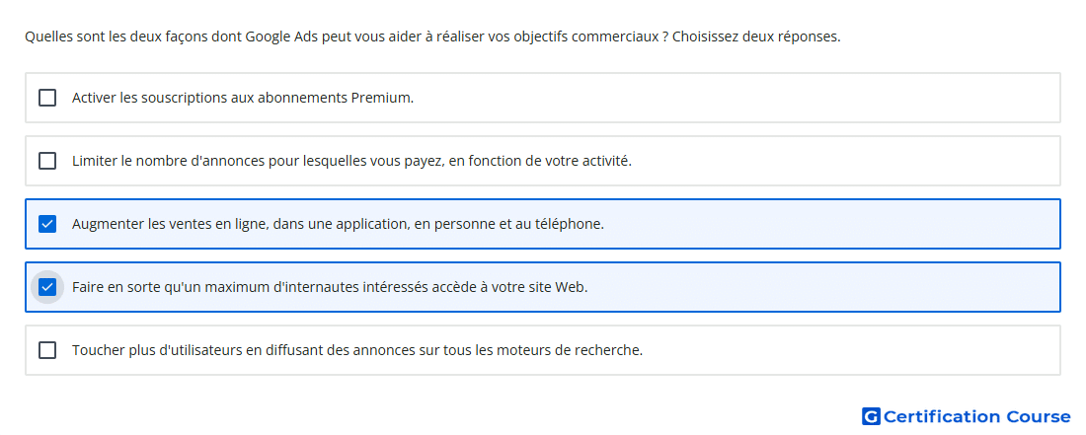Check the 'Limiter le nombre d'annonces' checkbox
1086x435 pixels.
click(x=47, y=161)
